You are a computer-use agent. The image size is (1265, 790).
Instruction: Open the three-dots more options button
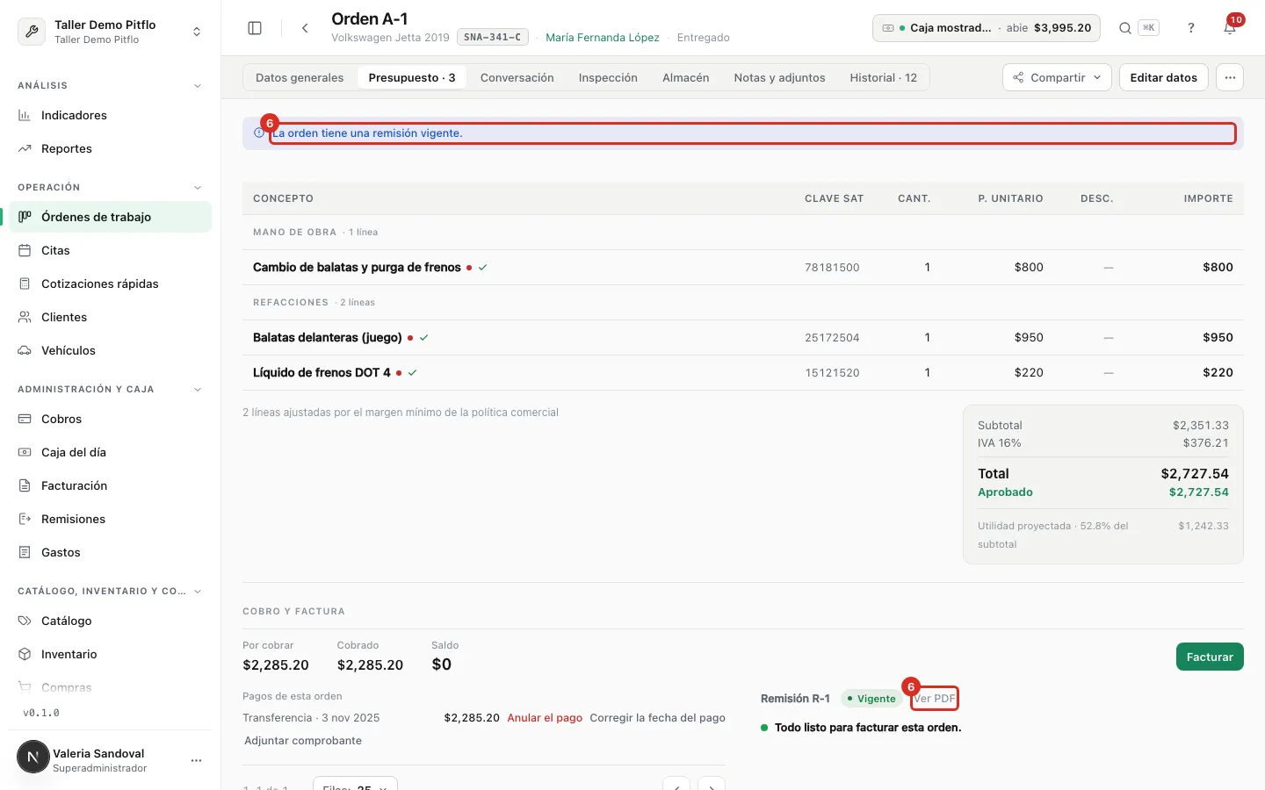[1230, 77]
